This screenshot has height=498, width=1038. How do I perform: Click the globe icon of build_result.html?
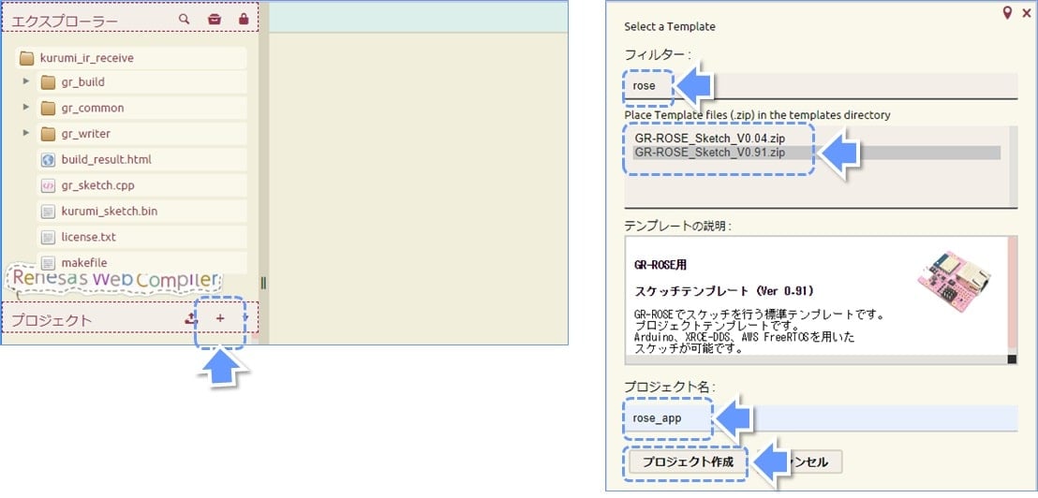point(48,159)
